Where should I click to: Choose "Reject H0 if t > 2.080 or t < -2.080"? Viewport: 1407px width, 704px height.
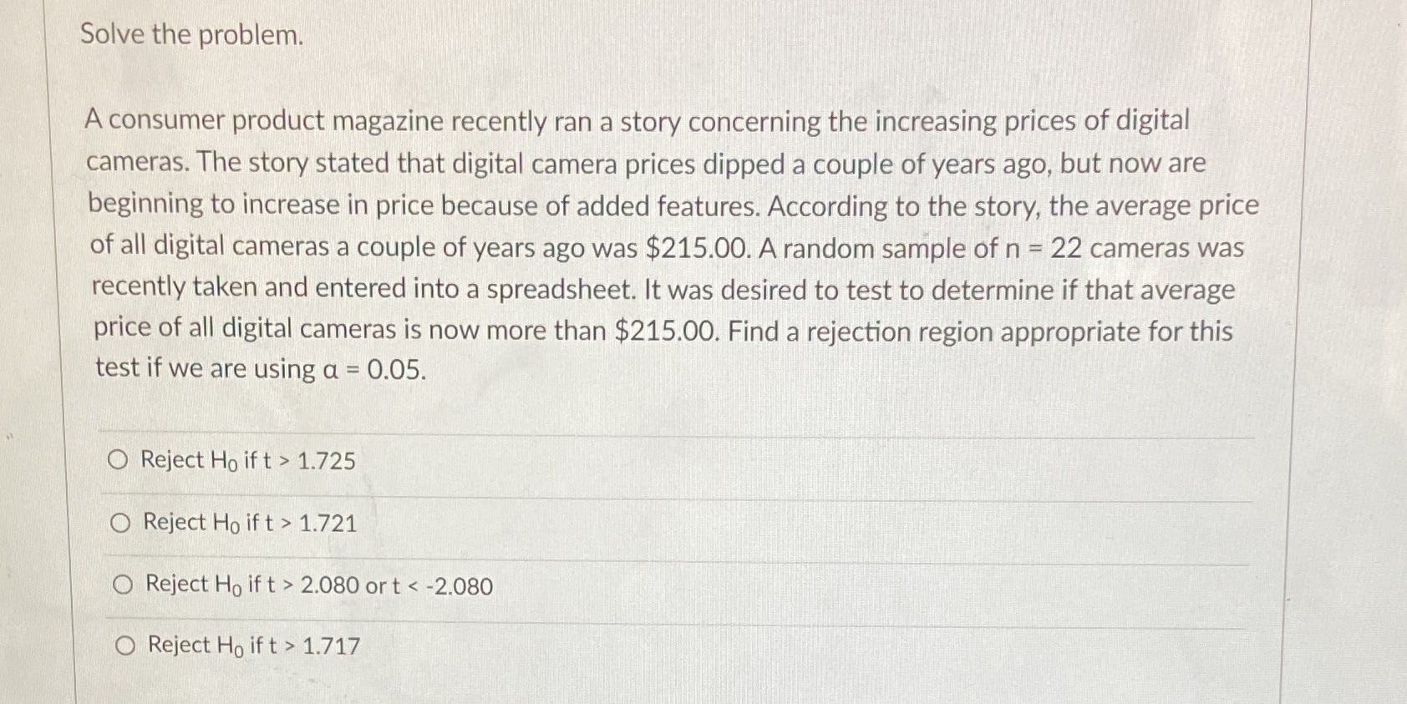[x=317, y=585]
